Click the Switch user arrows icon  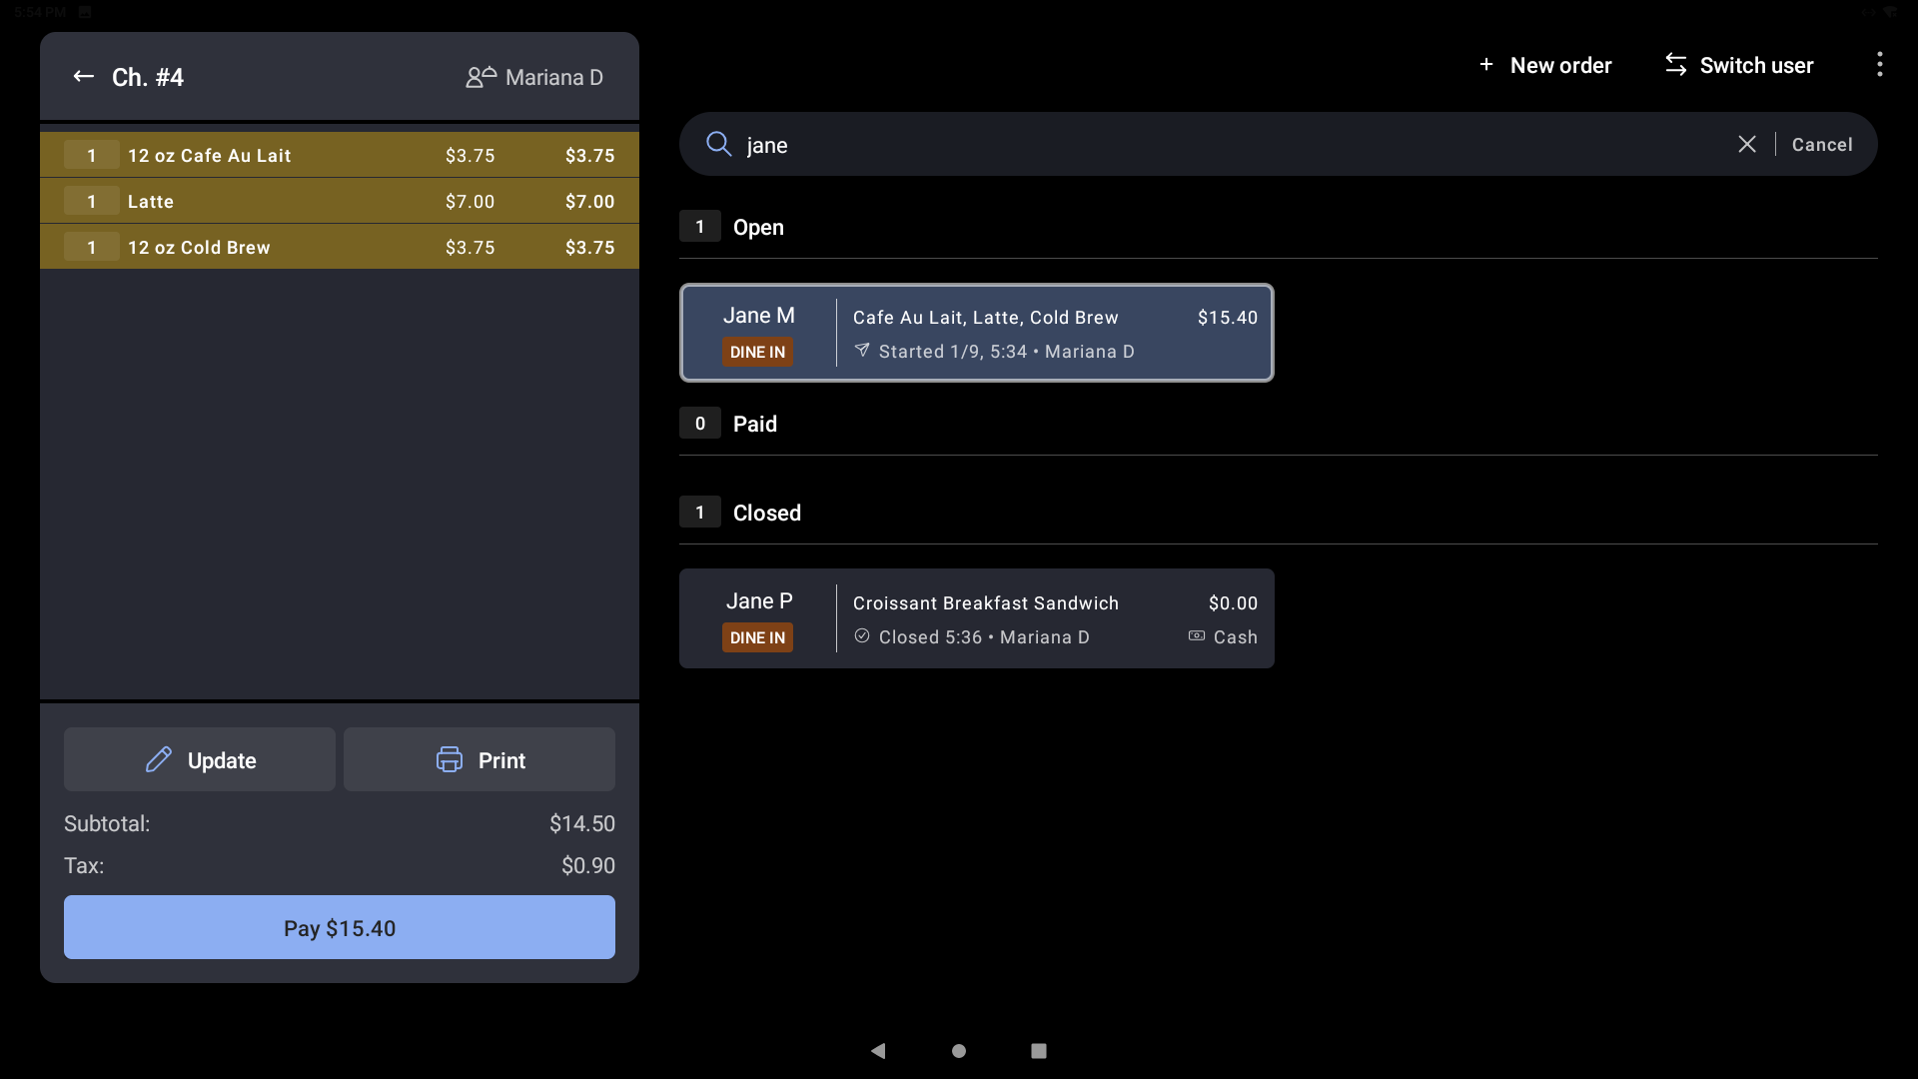point(1675,64)
